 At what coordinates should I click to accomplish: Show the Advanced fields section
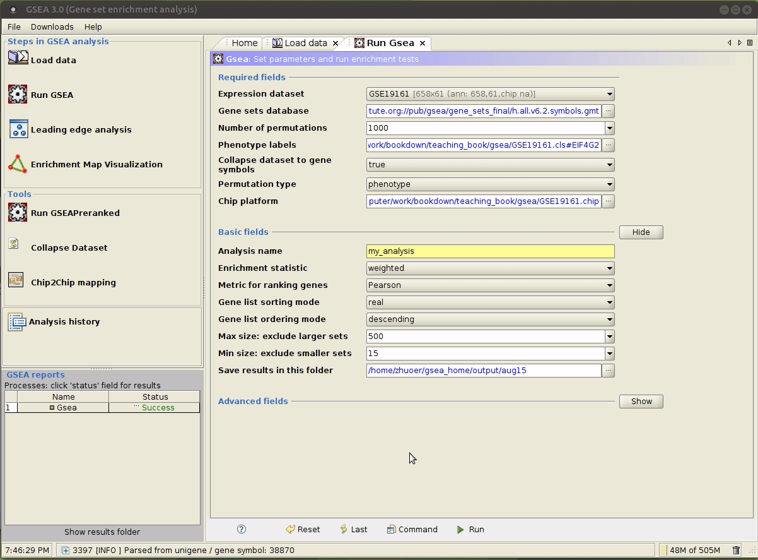click(641, 401)
